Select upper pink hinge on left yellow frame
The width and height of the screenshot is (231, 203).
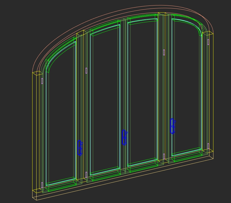point(42,81)
